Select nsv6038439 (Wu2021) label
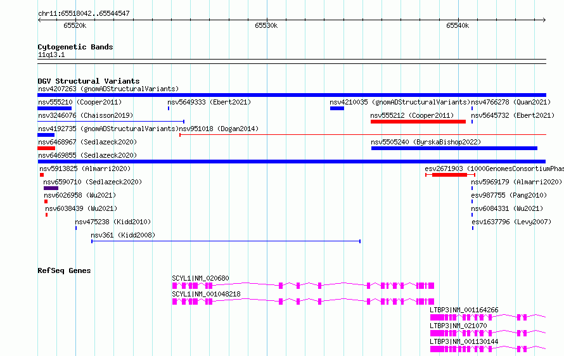Screen dimensions: 564x356 click(x=81, y=208)
